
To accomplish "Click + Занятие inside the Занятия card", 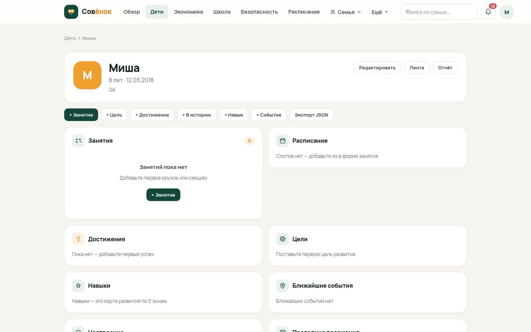I will pyautogui.click(x=163, y=195).
